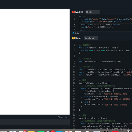Click the let randomNum code line
This screenshot has height=132, width=132.
[x=100, y=61]
